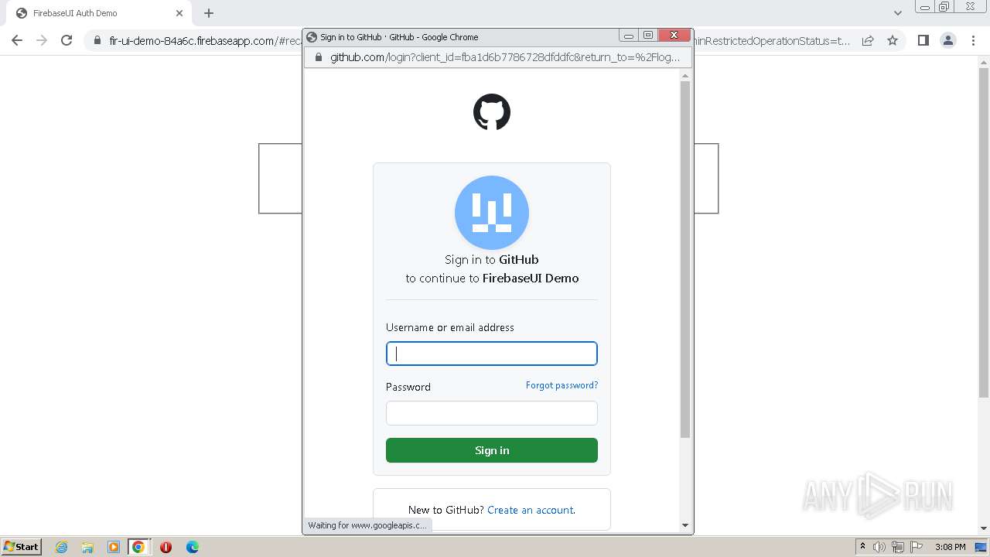Close the Sign in to GitHub popup window
Screen dimensions: 990x557
click(x=674, y=36)
